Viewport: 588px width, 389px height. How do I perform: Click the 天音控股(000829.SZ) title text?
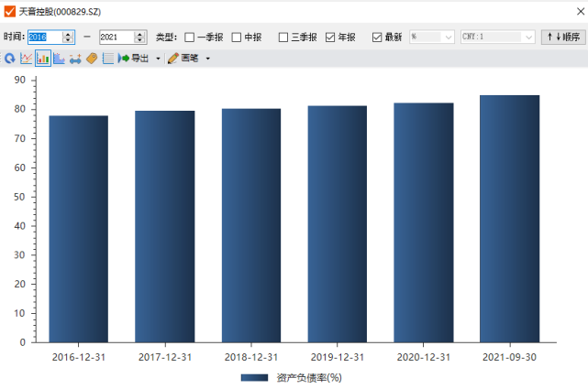tap(60, 12)
